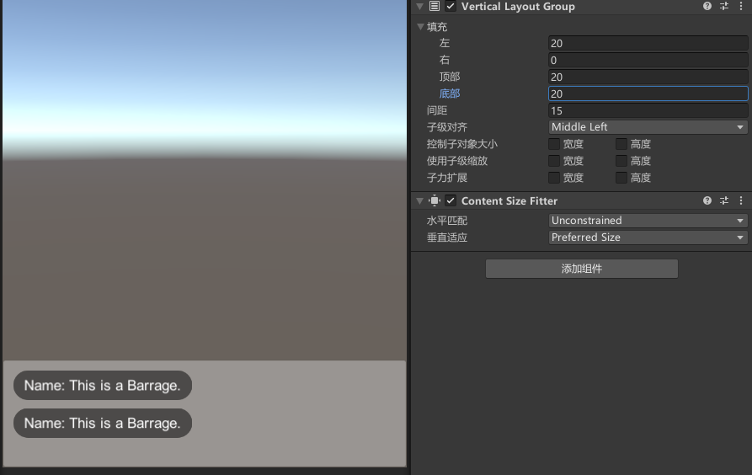Open Vertical Layout Group options menu
752x475 pixels.
pyautogui.click(x=741, y=6)
